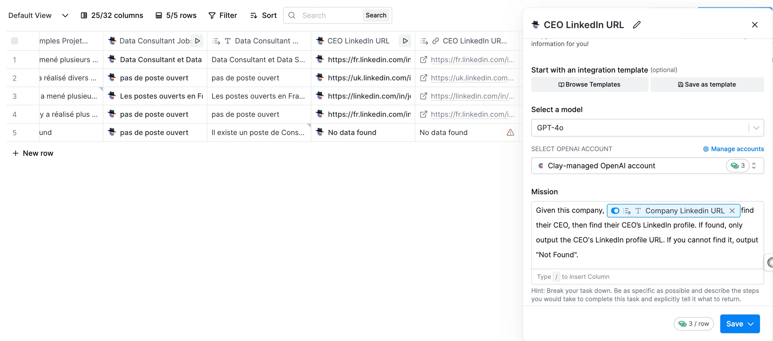Click Save as template button

click(707, 84)
